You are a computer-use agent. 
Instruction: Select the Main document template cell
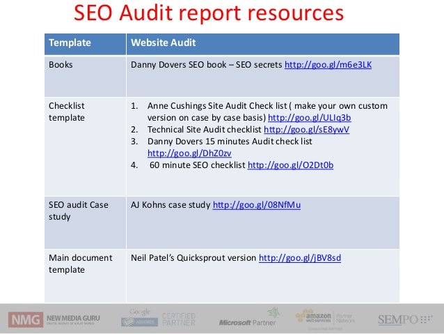79,263
